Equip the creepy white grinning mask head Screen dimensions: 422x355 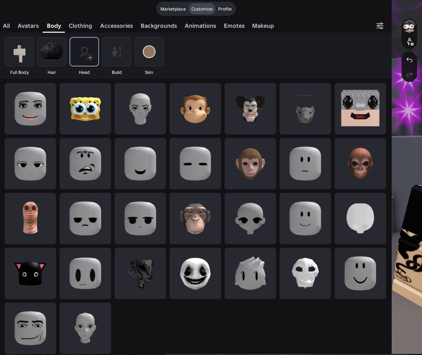tap(195, 273)
